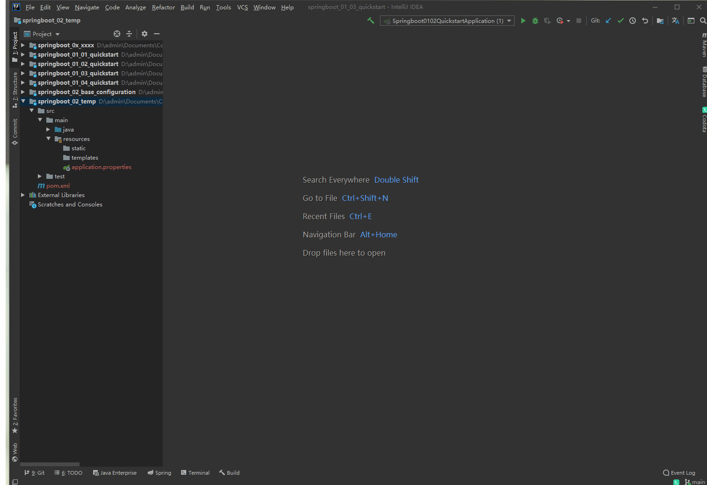This screenshot has height=485, width=707.
Task: Collapse springboot_02_temp module
Action: coord(23,102)
